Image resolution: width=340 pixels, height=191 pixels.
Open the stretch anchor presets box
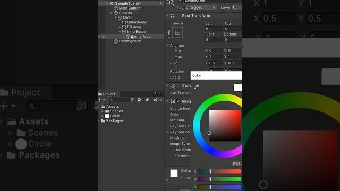(x=177, y=32)
